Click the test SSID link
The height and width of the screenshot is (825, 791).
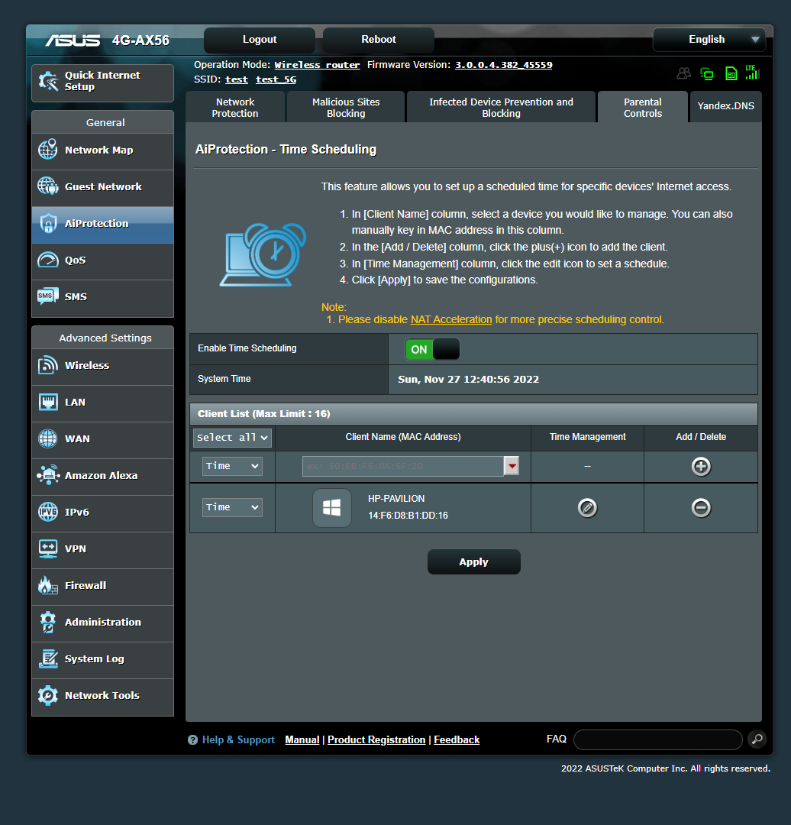237,79
